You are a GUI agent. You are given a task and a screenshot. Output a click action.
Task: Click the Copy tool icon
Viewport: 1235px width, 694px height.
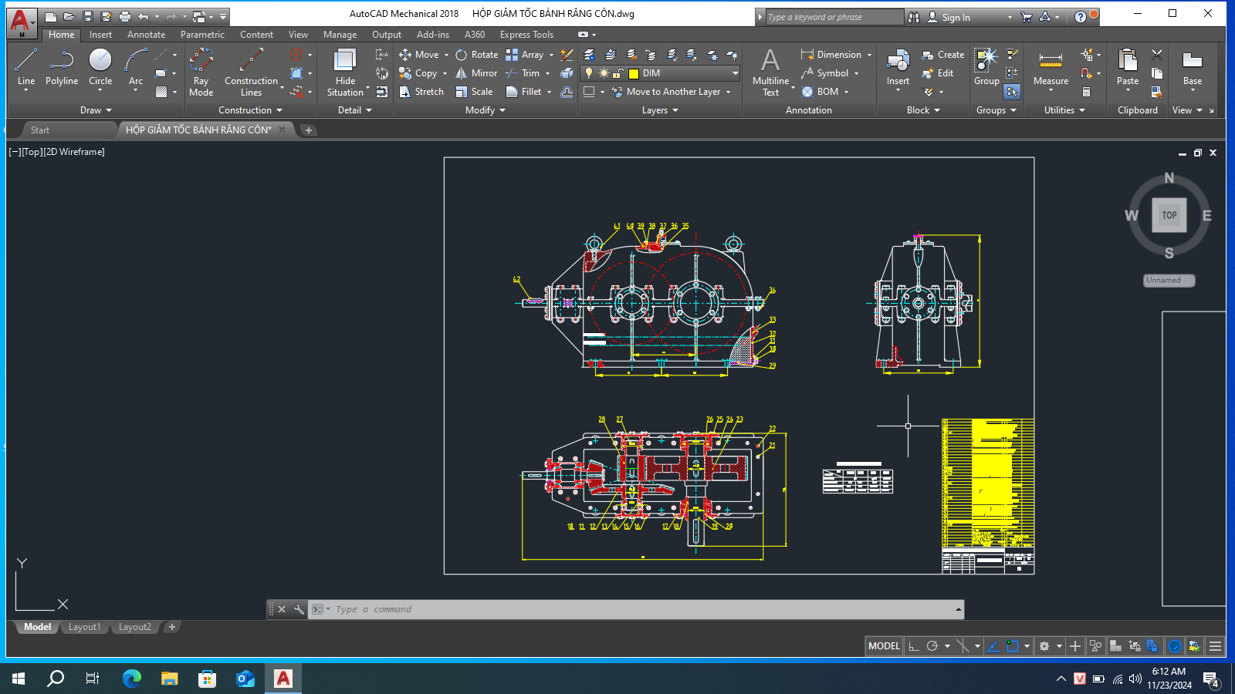tap(405, 73)
